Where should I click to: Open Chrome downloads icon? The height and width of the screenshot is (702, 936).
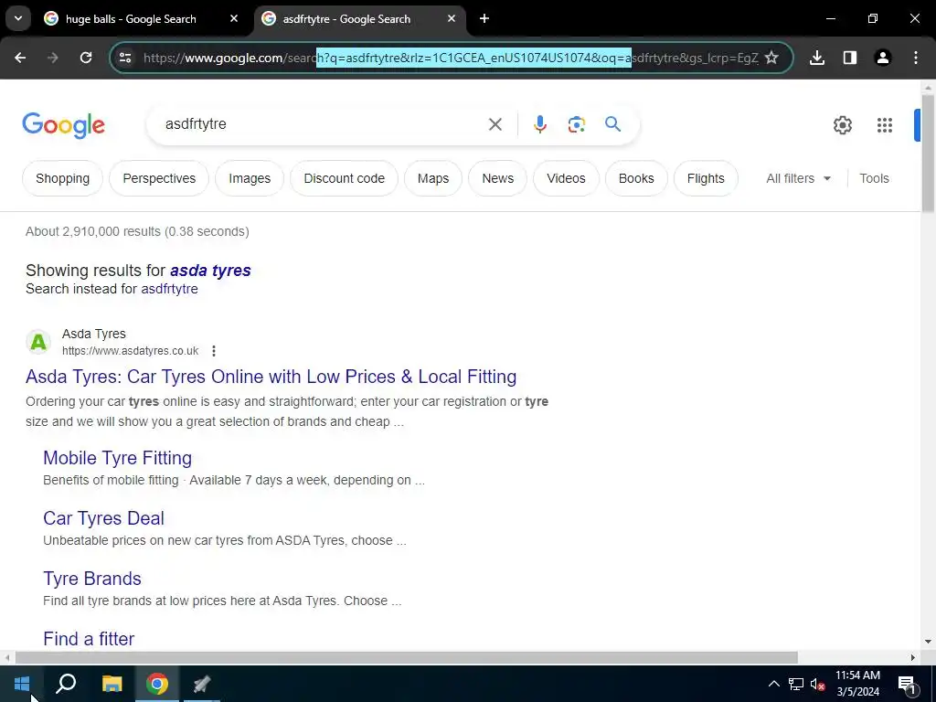click(x=817, y=58)
